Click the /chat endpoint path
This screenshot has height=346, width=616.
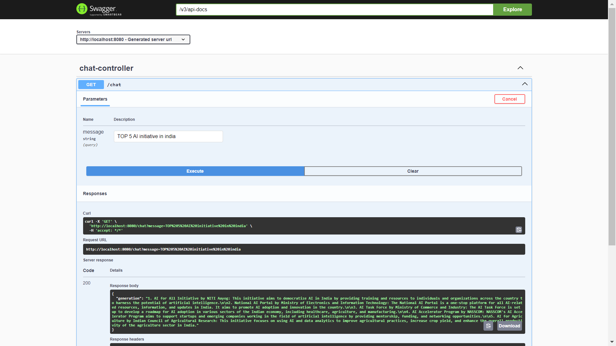[114, 85]
